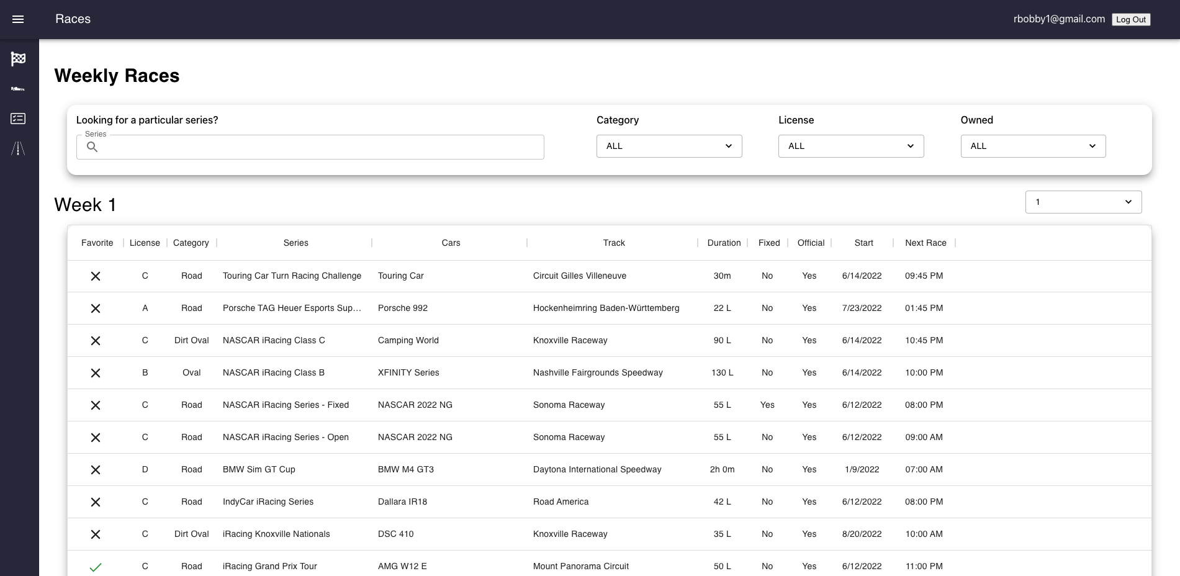Toggle favorite for NASCAR iRacing Series - Open
Screen dimensions: 1180x576
coord(96,438)
